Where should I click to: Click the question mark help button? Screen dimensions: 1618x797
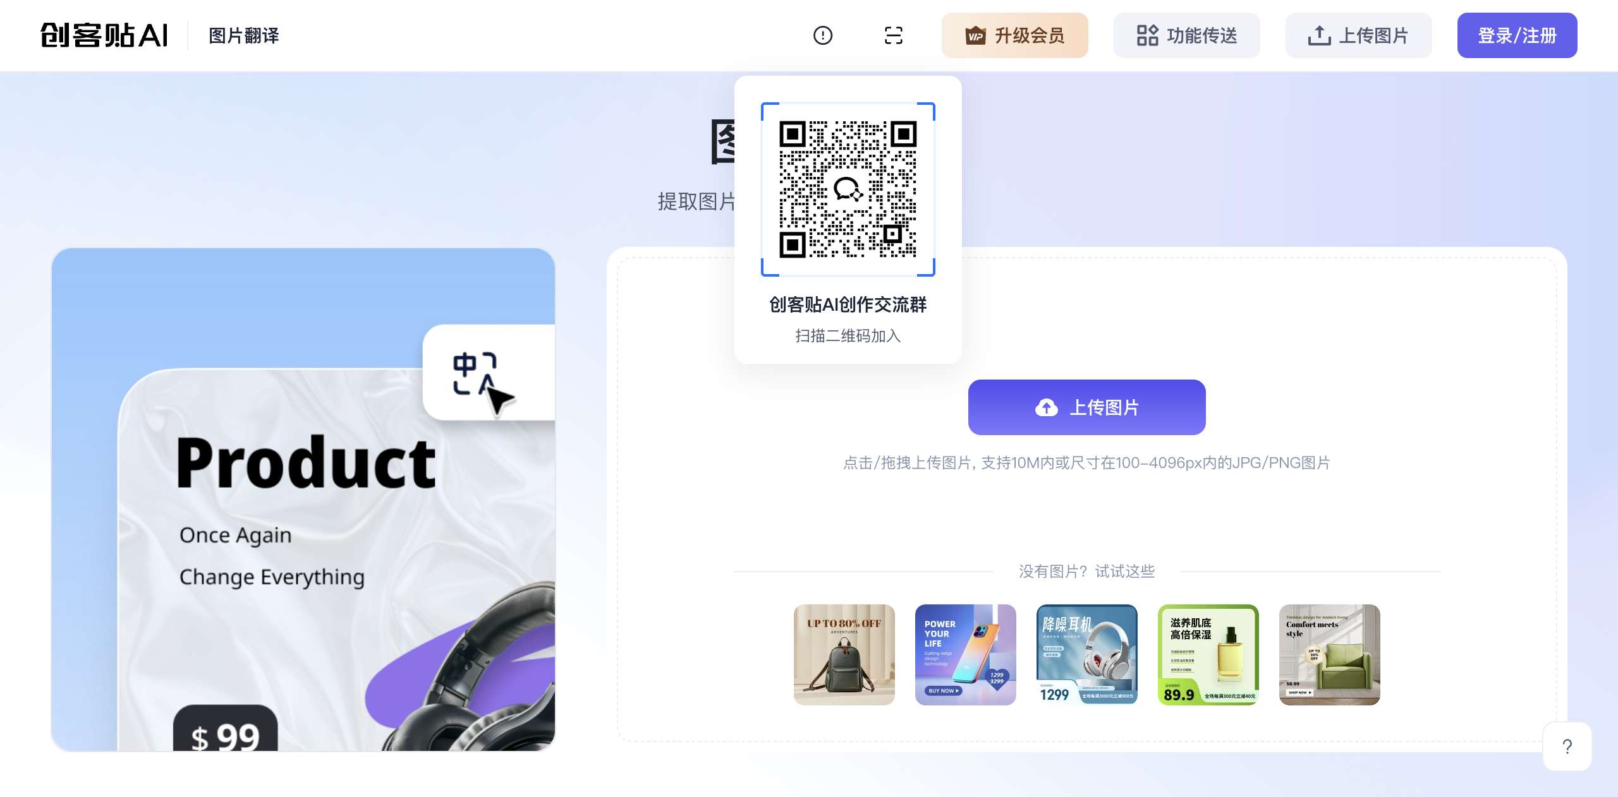pyautogui.click(x=1567, y=746)
